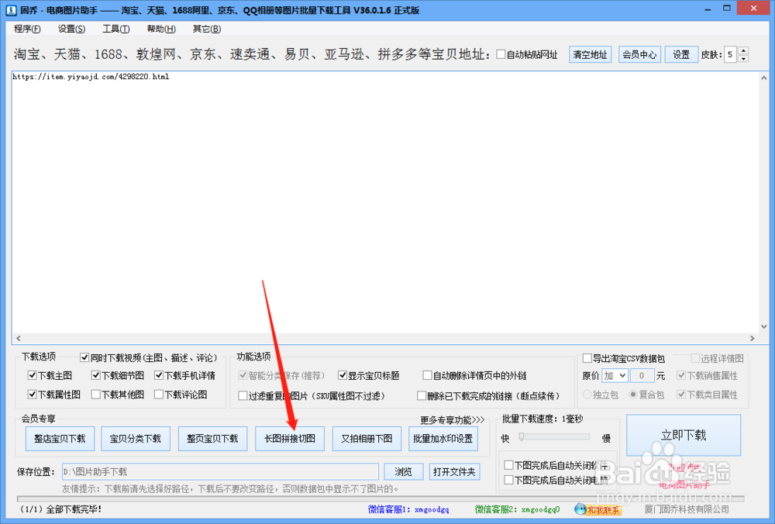
Task: Open the 原价 加 dropdown
Action: click(x=615, y=376)
